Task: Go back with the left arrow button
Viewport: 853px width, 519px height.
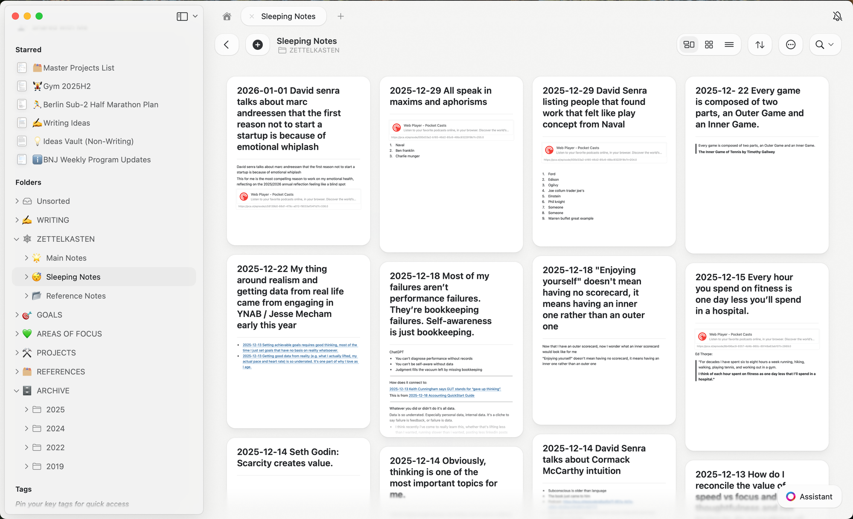Action: point(226,45)
